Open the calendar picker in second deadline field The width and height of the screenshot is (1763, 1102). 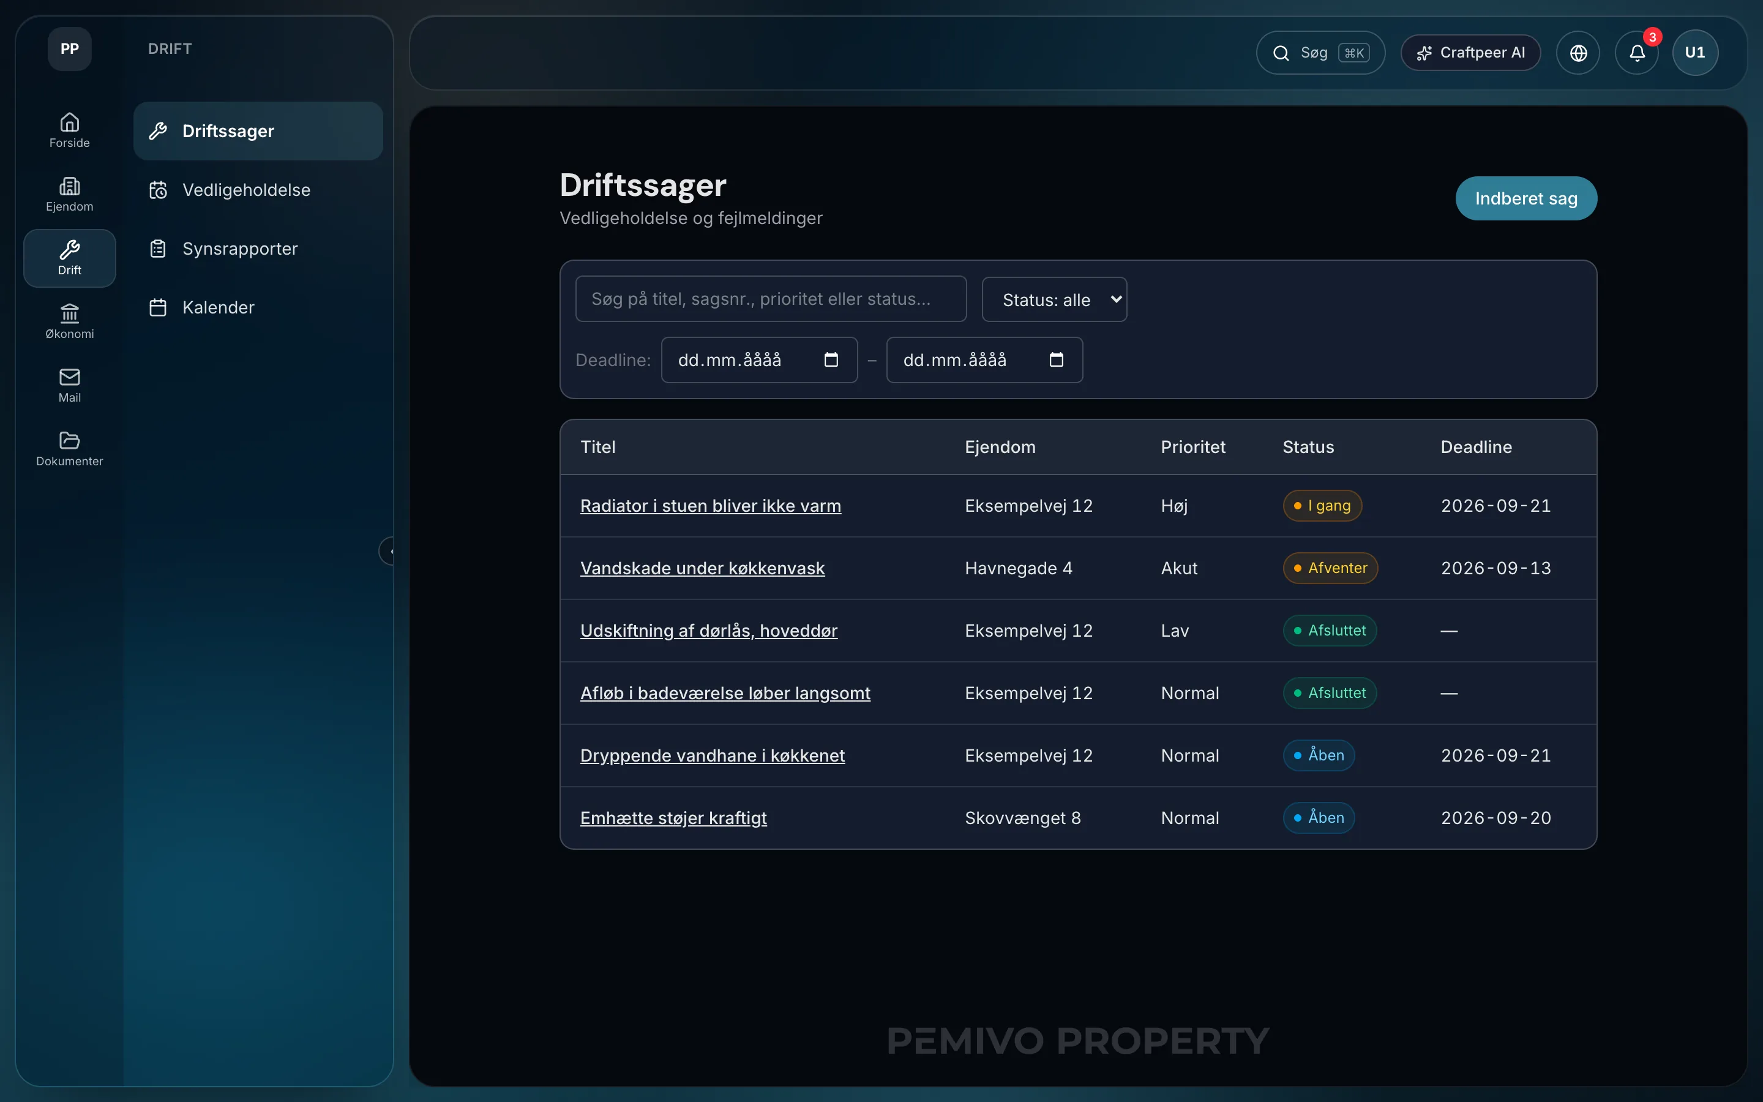tap(1057, 359)
